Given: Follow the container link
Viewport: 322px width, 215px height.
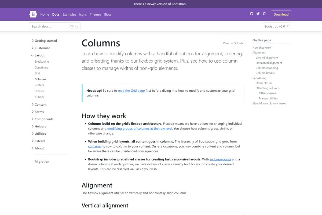Looking at the screenshot, I should [95, 146].
